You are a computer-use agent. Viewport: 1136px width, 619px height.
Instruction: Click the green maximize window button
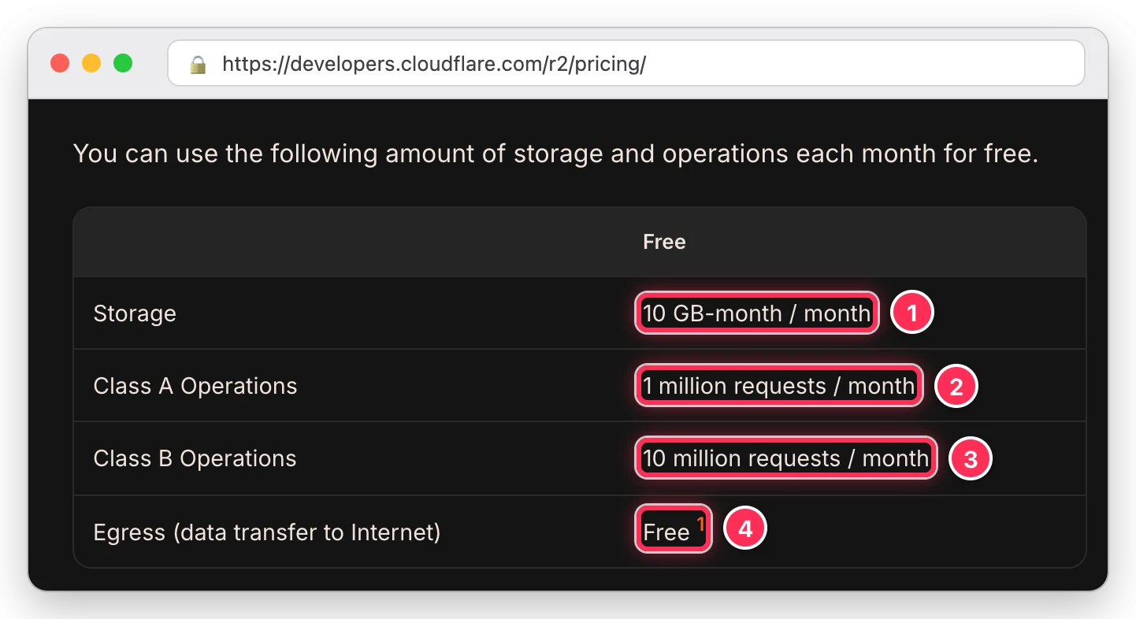pyautogui.click(x=123, y=63)
